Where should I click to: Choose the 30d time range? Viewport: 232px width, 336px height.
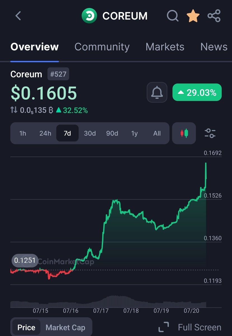90,133
